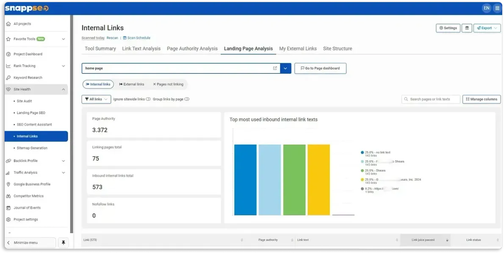Image resolution: width=504 pixels, height=253 pixels.
Task: Click the Search pages or link texts field
Action: [x=431, y=99]
